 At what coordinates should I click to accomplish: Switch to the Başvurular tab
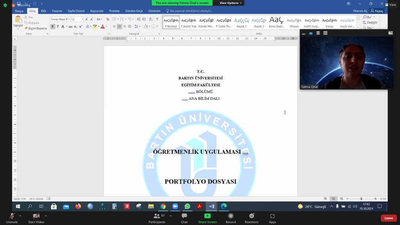[x=97, y=11]
